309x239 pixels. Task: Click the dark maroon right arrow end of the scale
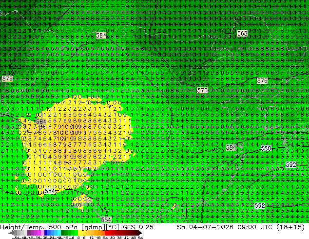point(140,233)
